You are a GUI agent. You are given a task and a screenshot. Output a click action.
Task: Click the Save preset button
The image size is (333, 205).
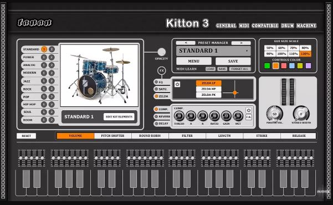pyautogui.click(x=233, y=61)
